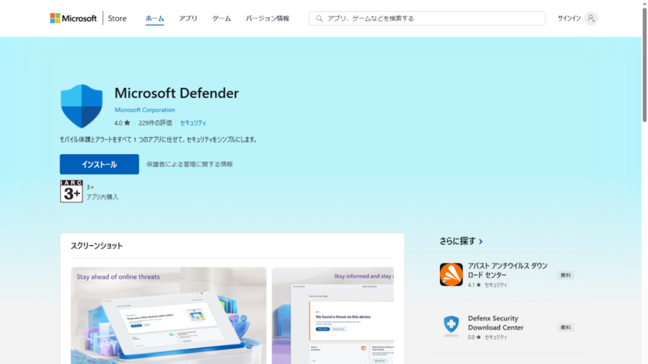Viewport: 648px width, 364px height.
Task: Open アバスト アンチウイルス ダウンロード センター listing
Action: pyautogui.click(x=508, y=270)
